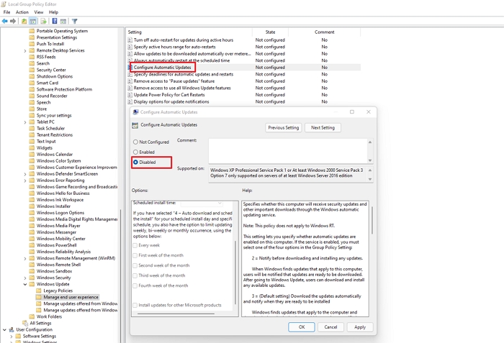This screenshot has height=343, width=504.
Task: Click the Store folder icon
Action: click(x=32, y=109)
